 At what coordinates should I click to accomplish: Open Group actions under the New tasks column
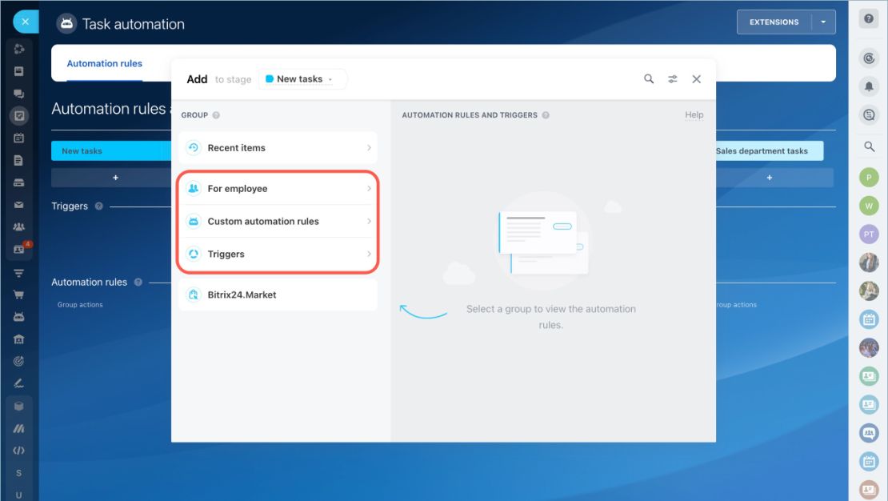(80, 305)
